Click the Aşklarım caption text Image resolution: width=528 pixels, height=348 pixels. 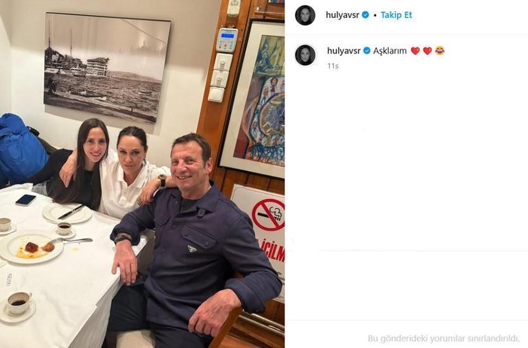click(390, 51)
